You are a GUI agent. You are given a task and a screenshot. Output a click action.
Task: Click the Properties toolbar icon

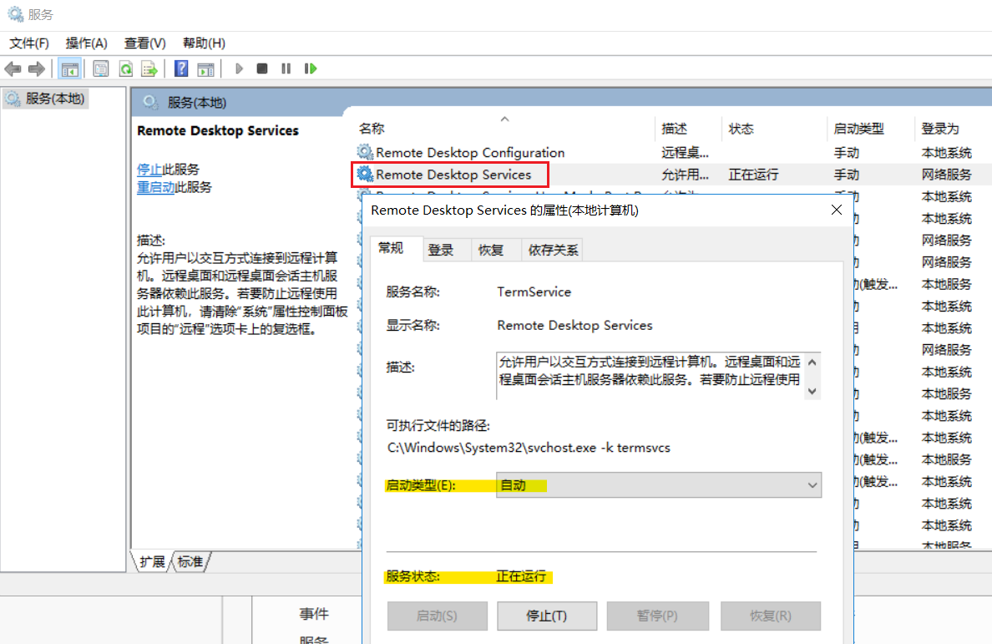point(100,68)
